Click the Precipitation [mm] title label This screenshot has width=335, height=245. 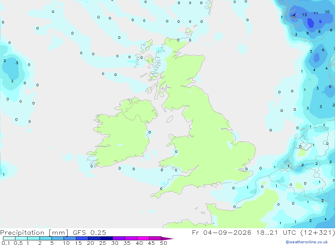click(34, 232)
